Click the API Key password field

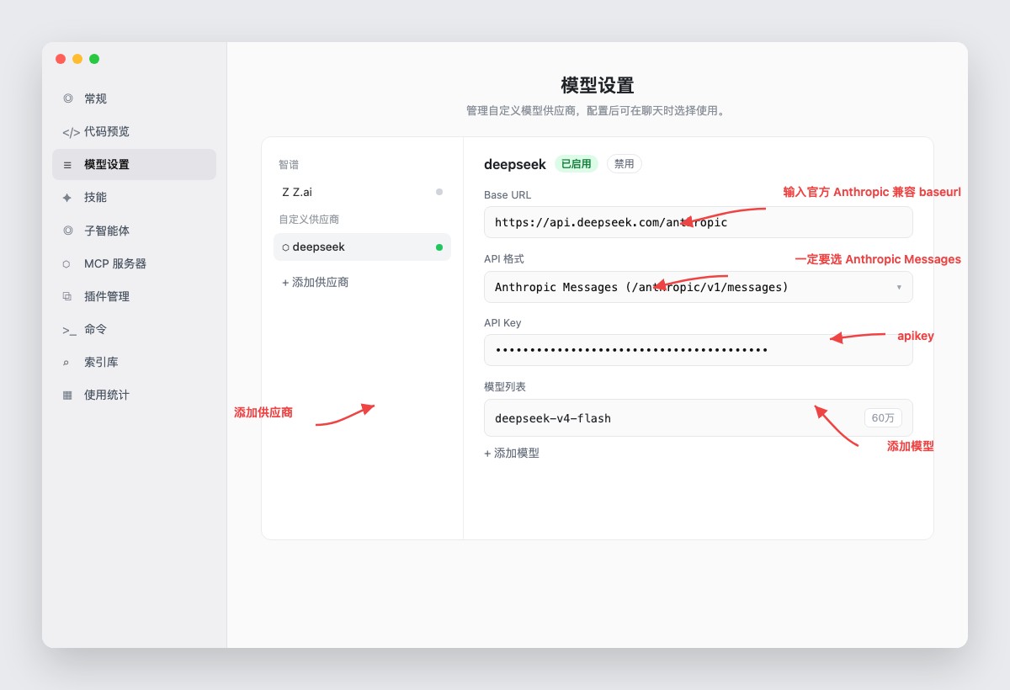pyautogui.click(x=699, y=350)
